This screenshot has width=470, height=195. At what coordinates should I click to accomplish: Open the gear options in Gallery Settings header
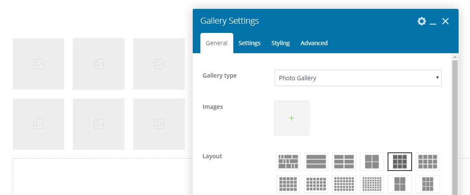(421, 21)
